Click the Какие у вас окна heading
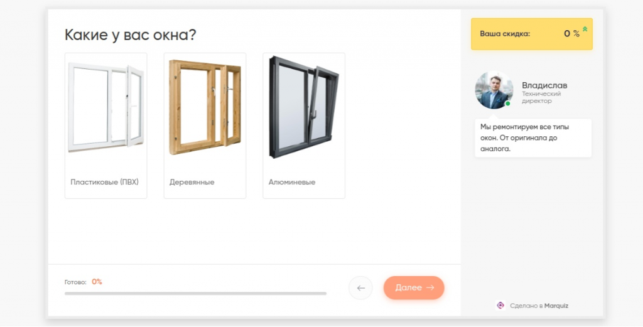The width and height of the screenshot is (643, 327). tap(131, 35)
